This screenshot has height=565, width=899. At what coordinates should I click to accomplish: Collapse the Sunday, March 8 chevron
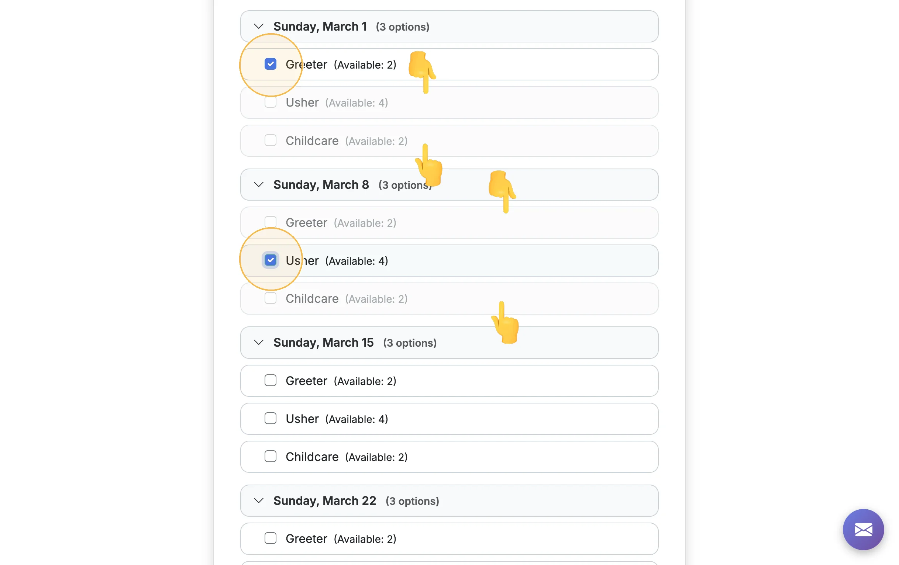tap(259, 184)
